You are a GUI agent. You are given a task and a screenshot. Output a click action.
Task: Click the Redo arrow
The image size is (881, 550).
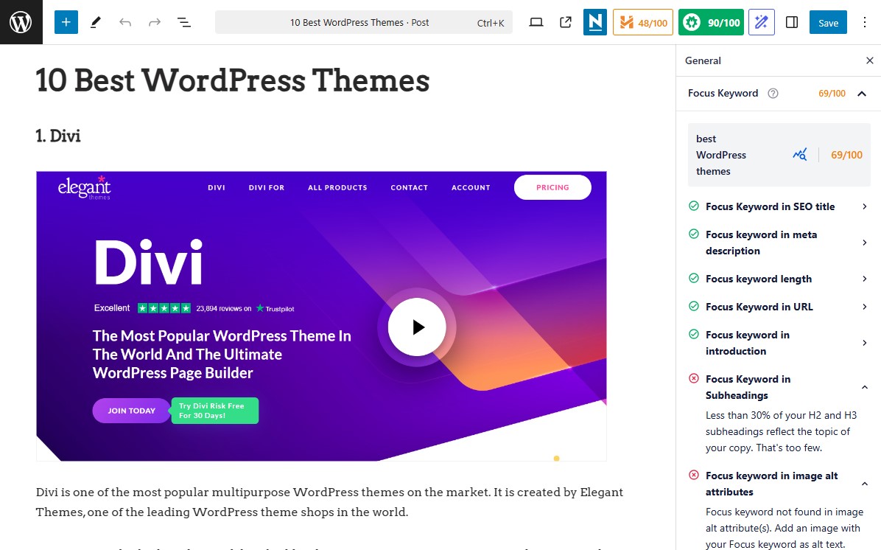pyautogui.click(x=155, y=23)
